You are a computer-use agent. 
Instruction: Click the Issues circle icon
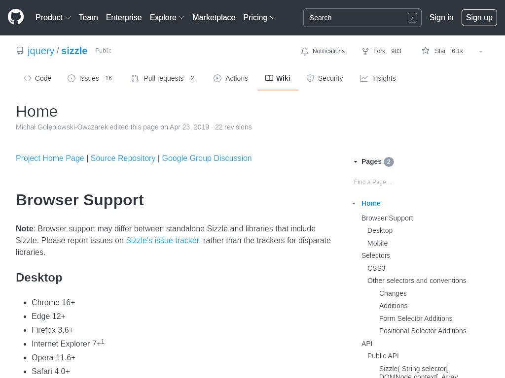tap(72, 78)
